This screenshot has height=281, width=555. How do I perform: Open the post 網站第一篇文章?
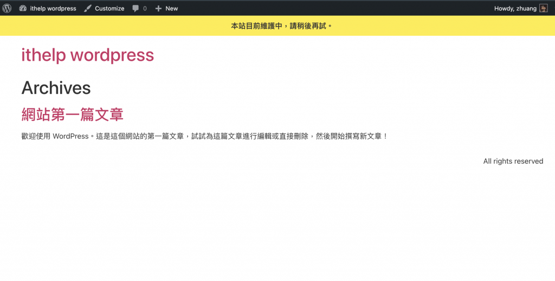coord(72,114)
